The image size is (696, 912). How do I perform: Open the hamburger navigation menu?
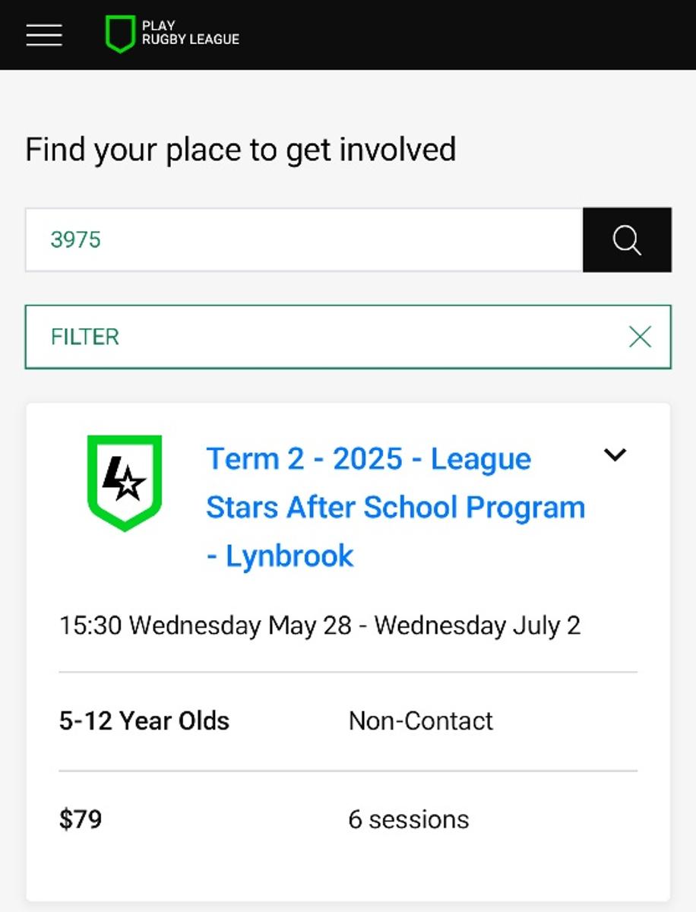click(x=44, y=34)
